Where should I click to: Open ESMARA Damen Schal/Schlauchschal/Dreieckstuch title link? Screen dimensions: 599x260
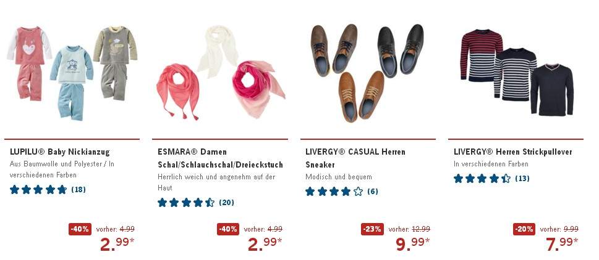coord(221,158)
